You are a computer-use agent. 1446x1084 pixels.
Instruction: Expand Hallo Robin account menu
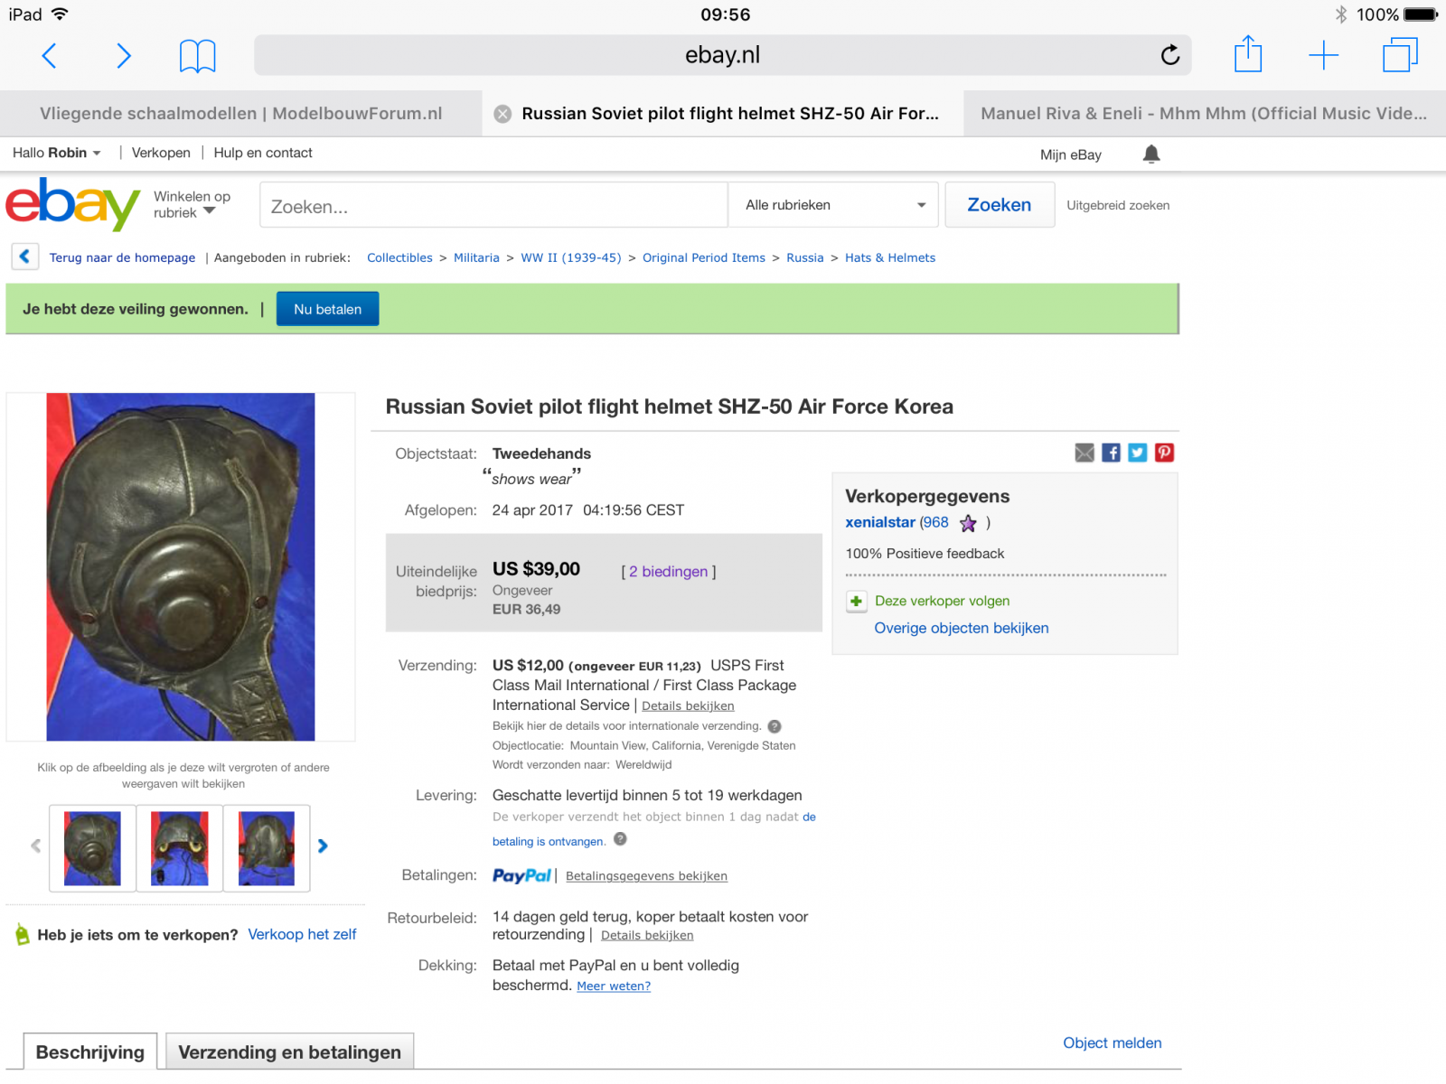(x=57, y=153)
